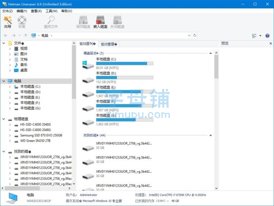The height and width of the screenshot is (206, 274).
Task: Collapse the 文件 tree node
Action: click(x=4, y=43)
